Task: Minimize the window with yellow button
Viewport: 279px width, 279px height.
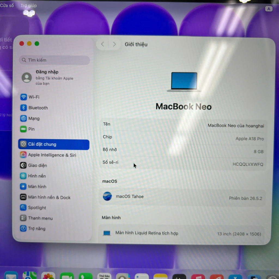Action: coord(29,44)
